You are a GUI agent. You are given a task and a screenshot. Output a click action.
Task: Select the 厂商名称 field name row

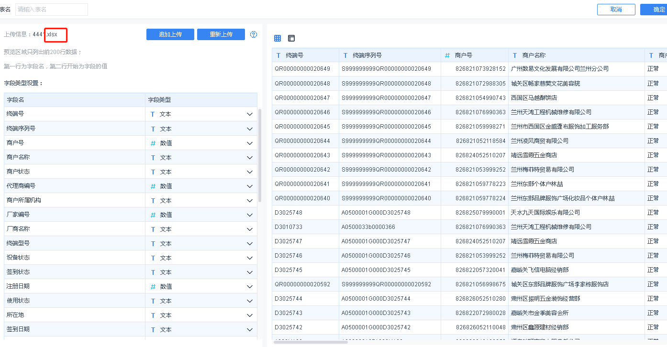click(75, 229)
